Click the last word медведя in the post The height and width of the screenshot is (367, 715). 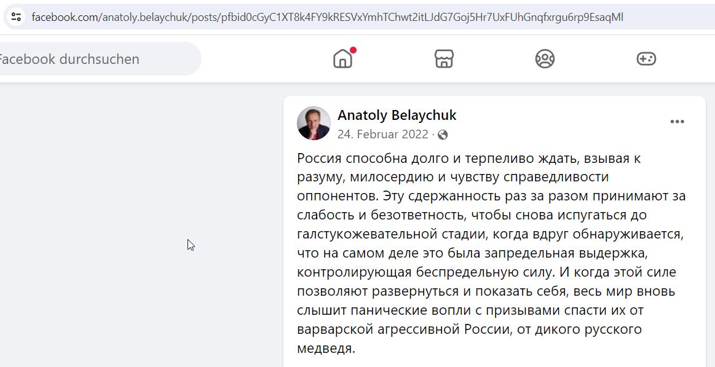[325, 349]
